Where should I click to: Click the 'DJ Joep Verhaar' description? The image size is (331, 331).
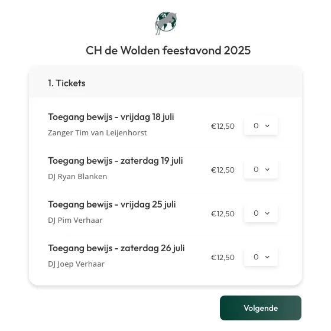point(76,264)
